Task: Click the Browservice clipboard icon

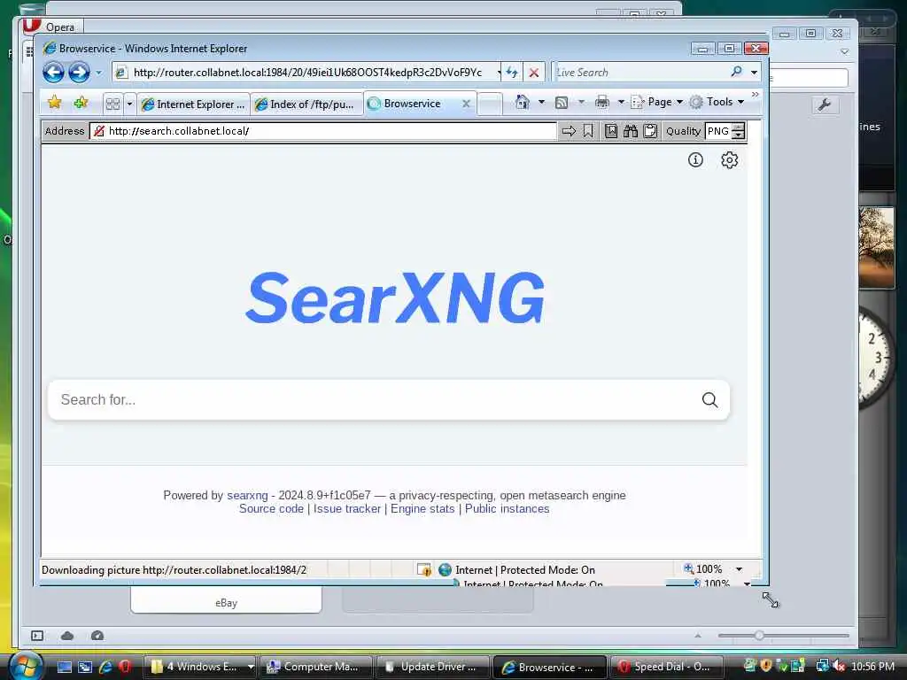Action: coord(650,131)
